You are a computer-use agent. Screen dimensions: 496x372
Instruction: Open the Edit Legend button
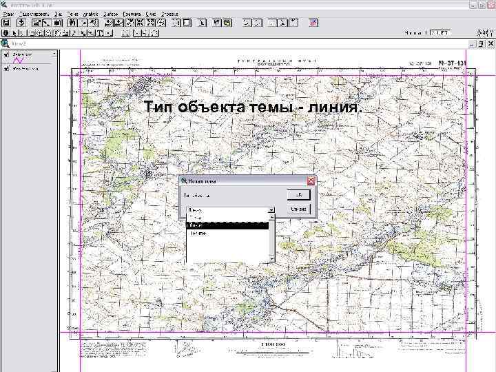click(47, 23)
